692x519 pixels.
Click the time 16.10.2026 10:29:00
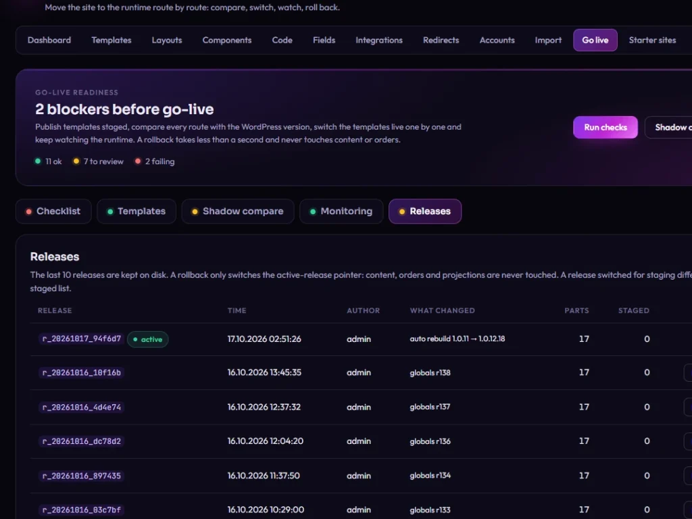tap(266, 510)
